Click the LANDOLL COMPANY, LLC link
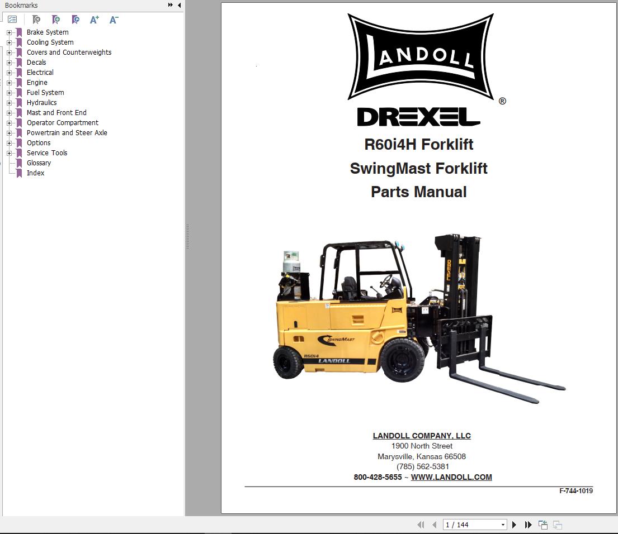618x534 pixels. [x=421, y=436]
